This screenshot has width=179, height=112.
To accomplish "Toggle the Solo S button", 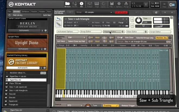I will tap(132, 19).
